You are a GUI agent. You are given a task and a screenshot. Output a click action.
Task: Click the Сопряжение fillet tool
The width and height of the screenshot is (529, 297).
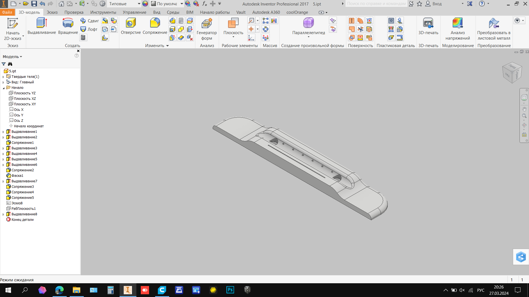click(155, 26)
